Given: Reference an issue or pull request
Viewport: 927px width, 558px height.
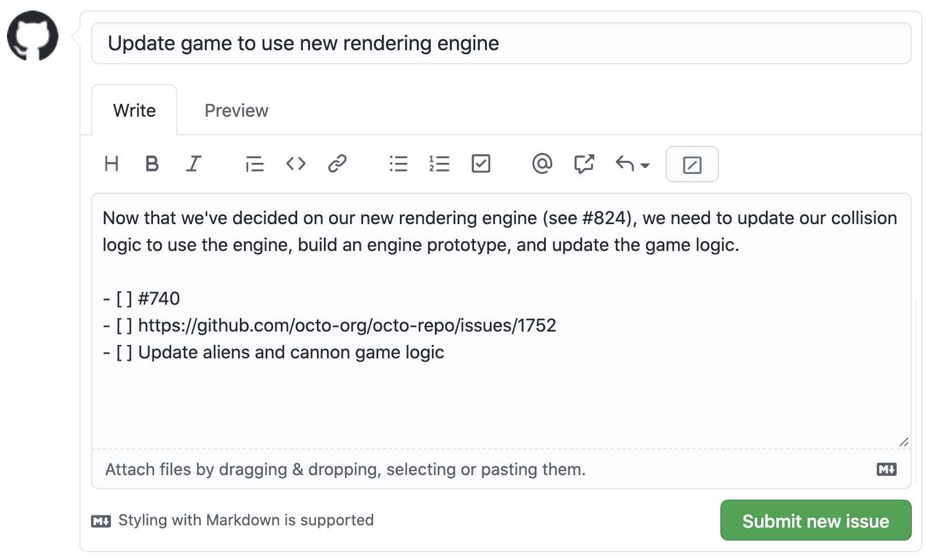Looking at the screenshot, I should [x=584, y=164].
